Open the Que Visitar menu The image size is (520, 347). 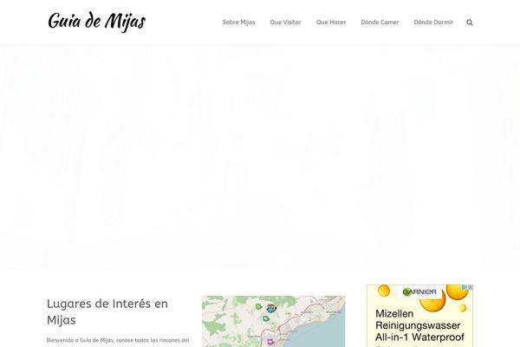click(x=285, y=23)
